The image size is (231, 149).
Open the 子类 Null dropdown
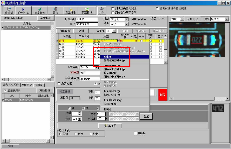pos(127,24)
